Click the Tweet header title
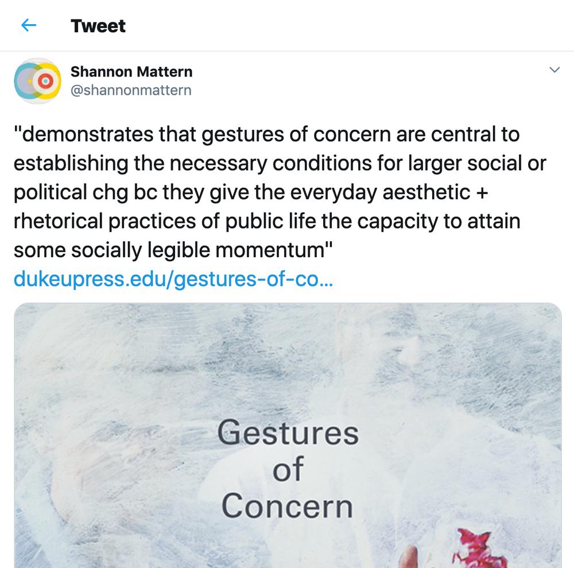 tap(98, 26)
